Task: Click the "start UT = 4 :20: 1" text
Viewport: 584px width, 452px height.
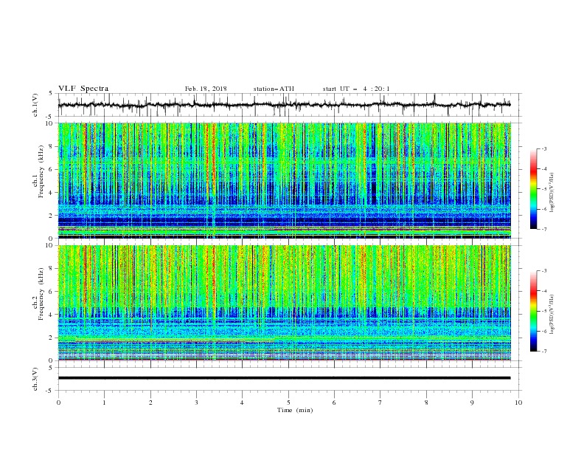Action: tap(356, 89)
